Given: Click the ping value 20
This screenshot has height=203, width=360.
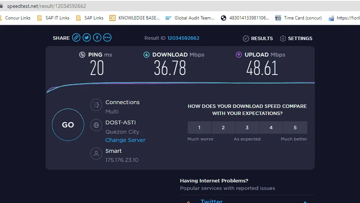Looking at the screenshot, I should click(97, 68).
